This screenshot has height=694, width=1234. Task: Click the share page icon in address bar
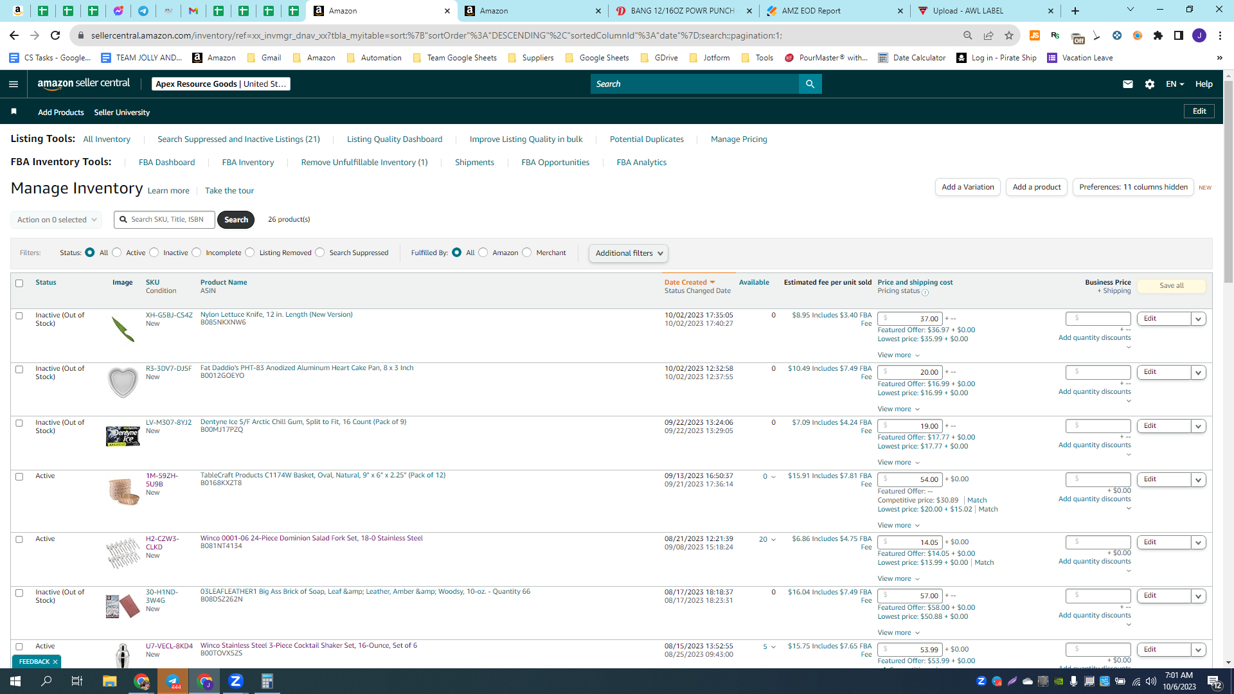click(x=988, y=35)
